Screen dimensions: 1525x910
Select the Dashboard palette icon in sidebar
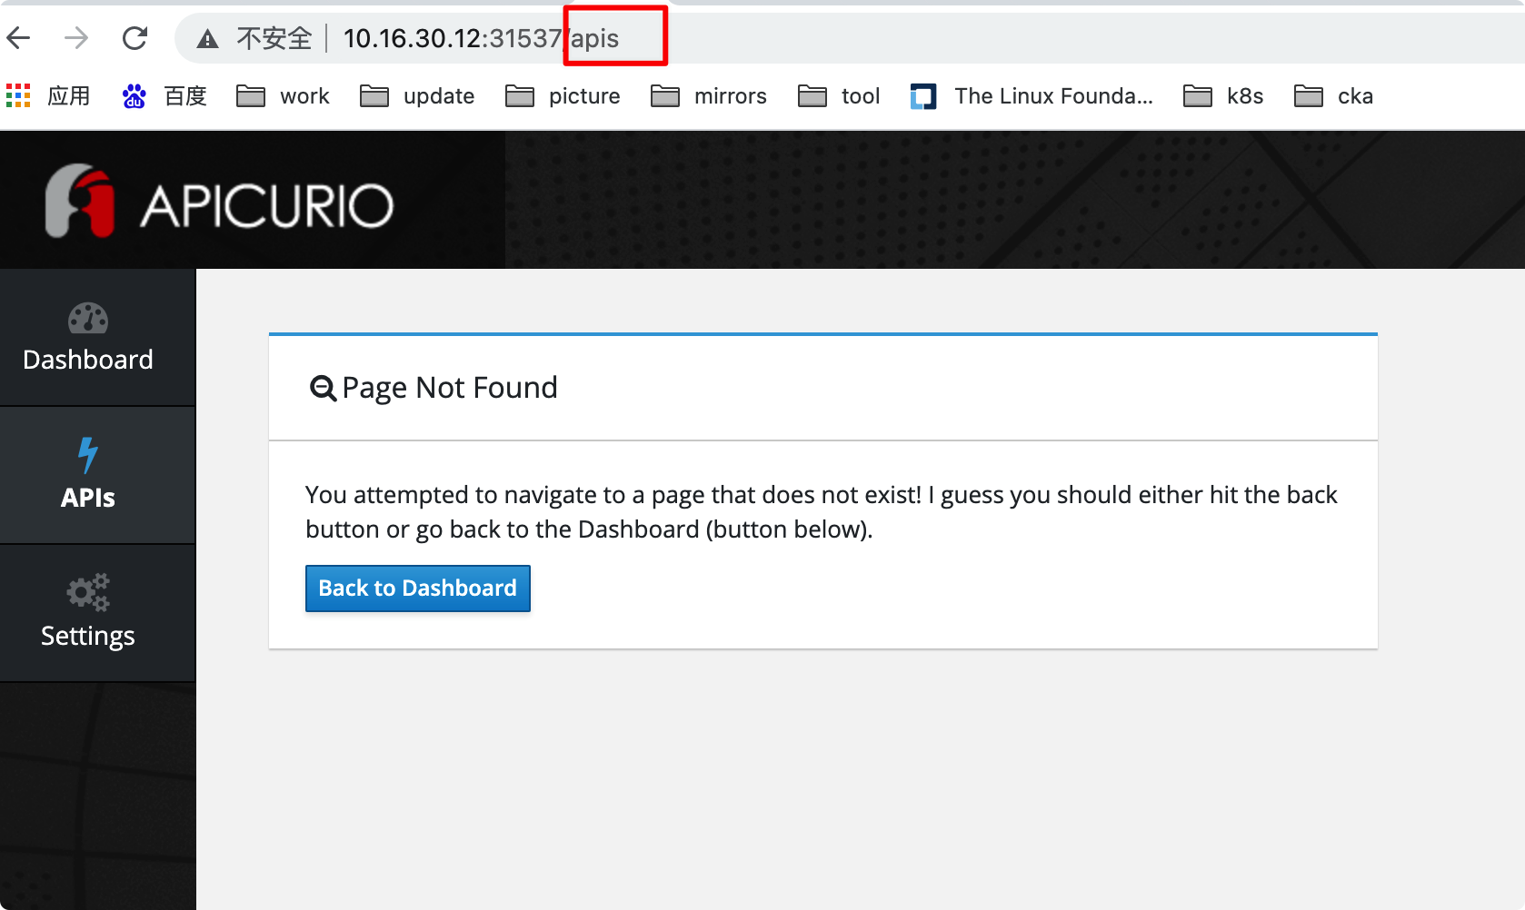(x=87, y=319)
